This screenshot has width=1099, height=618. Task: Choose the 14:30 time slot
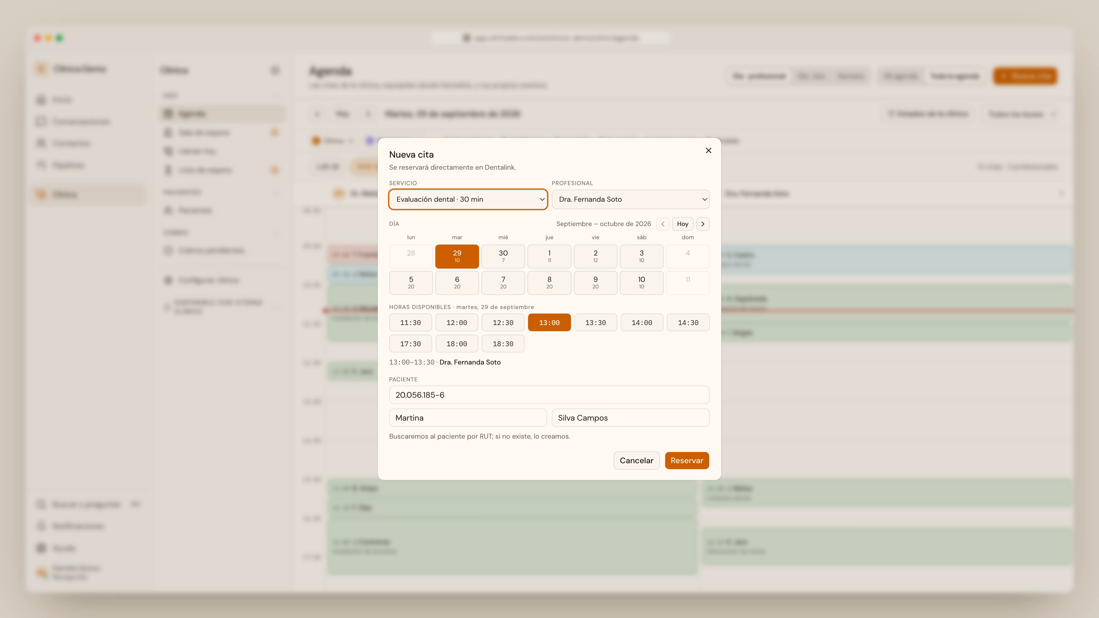(688, 322)
